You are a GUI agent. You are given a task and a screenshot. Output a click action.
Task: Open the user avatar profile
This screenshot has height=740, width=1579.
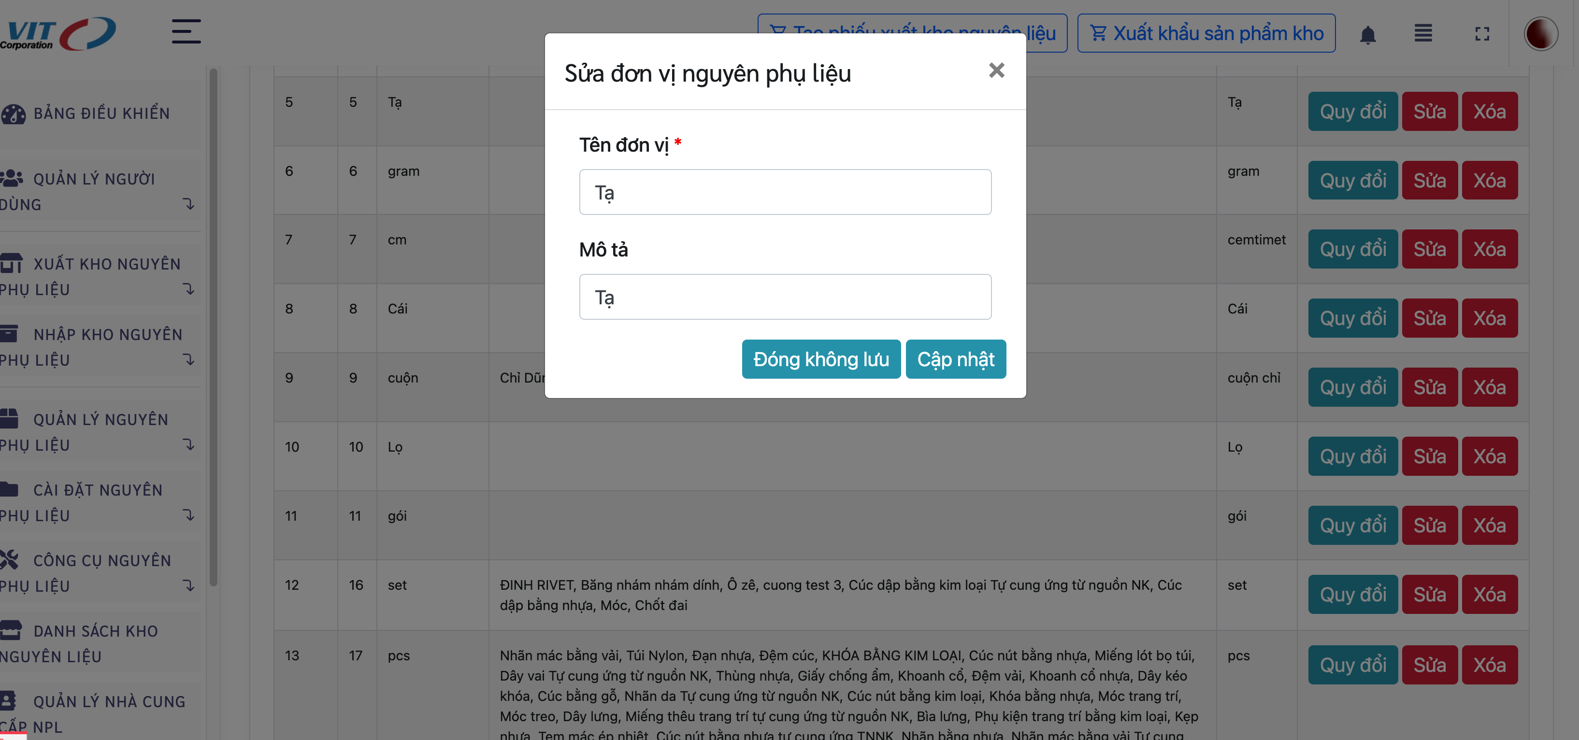click(1540, 34)
